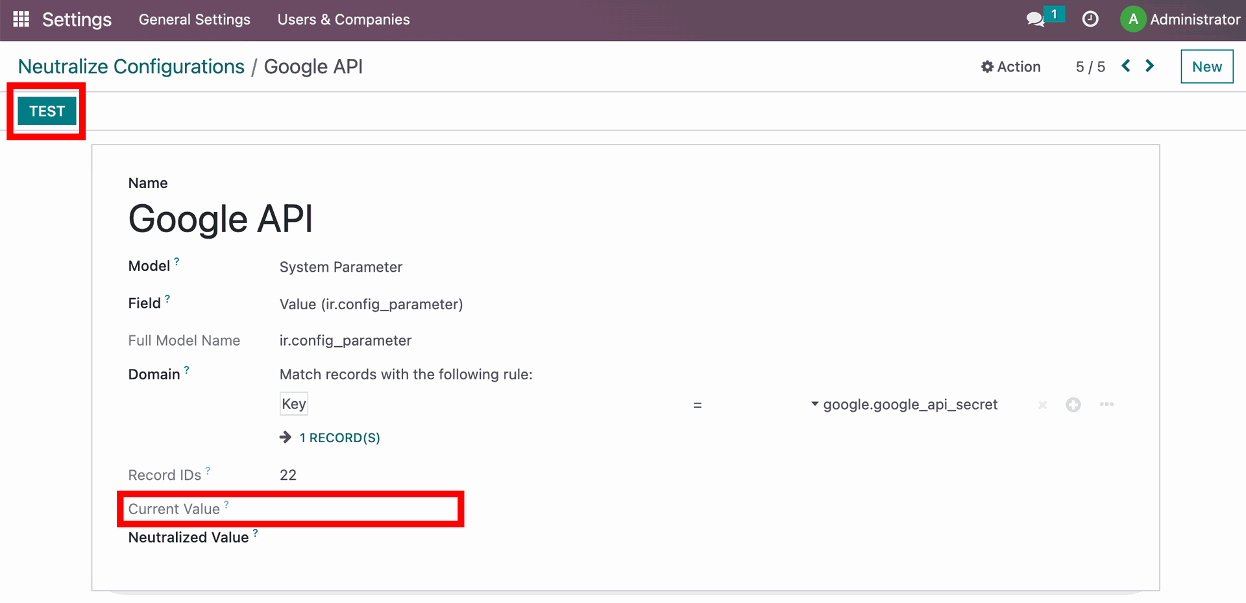Click the Value (ir.config_parameter) field
Viewport: 1246px width, 603px height.
click(371, 304)
